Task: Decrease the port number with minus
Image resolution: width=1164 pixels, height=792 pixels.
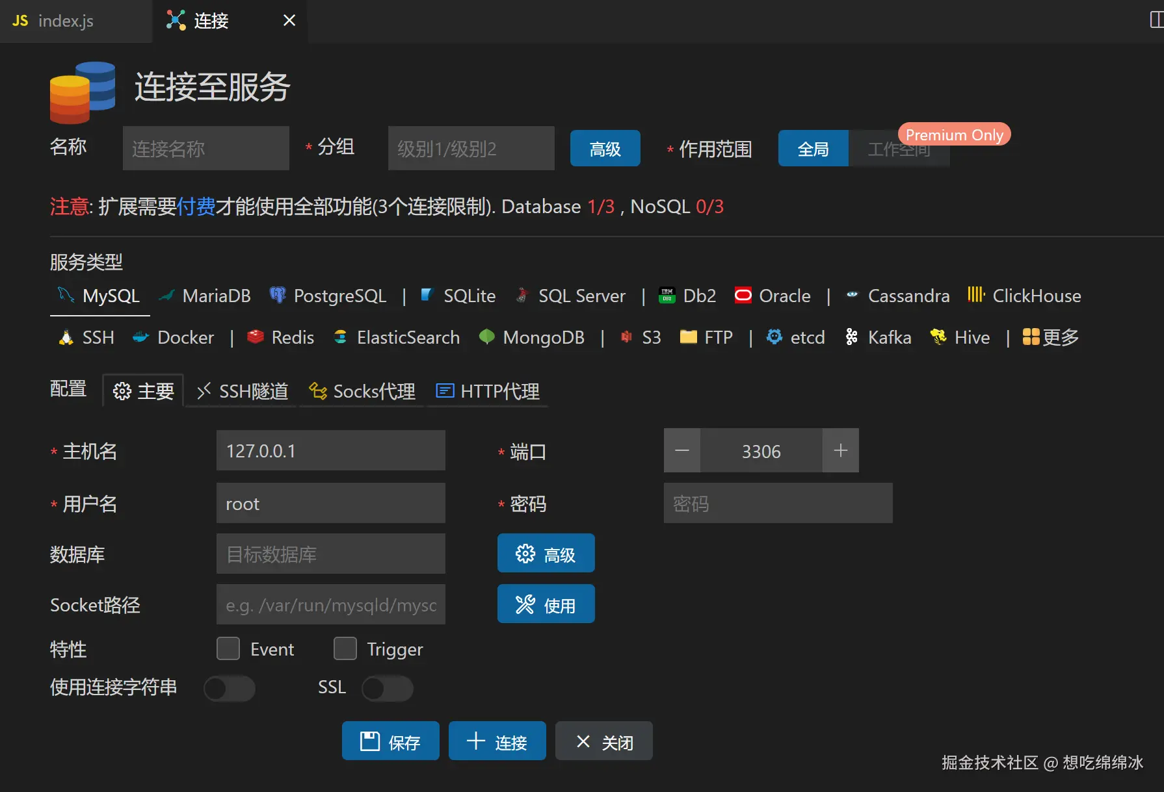Action: coord(682,450)
